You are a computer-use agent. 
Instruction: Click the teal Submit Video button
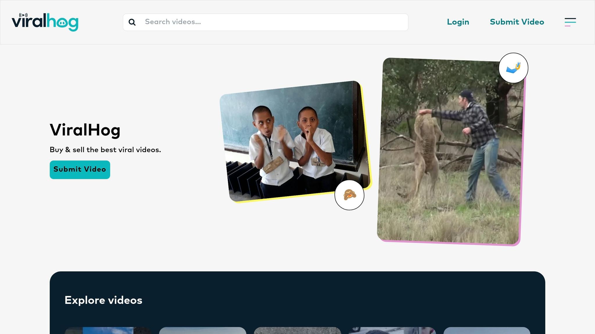coord(80,170)
